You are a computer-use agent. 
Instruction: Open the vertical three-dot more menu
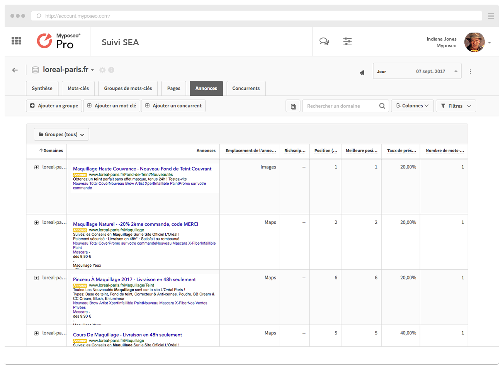470,72
